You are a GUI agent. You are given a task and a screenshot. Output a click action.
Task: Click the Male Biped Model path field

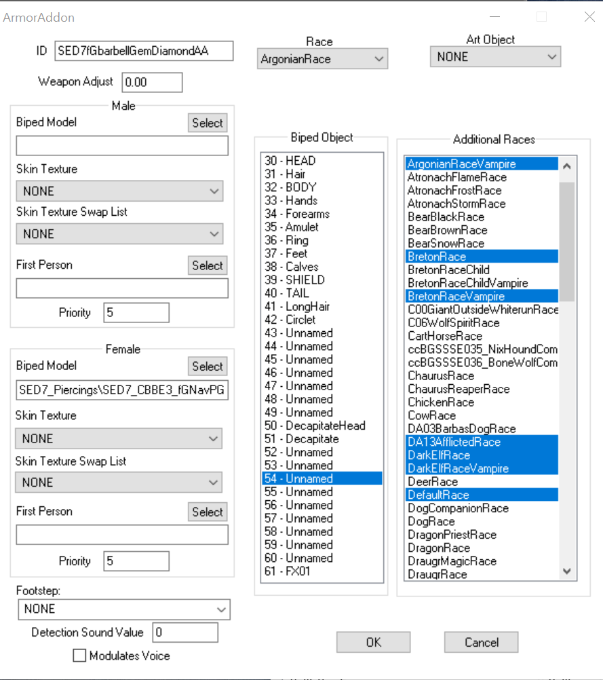122,146
